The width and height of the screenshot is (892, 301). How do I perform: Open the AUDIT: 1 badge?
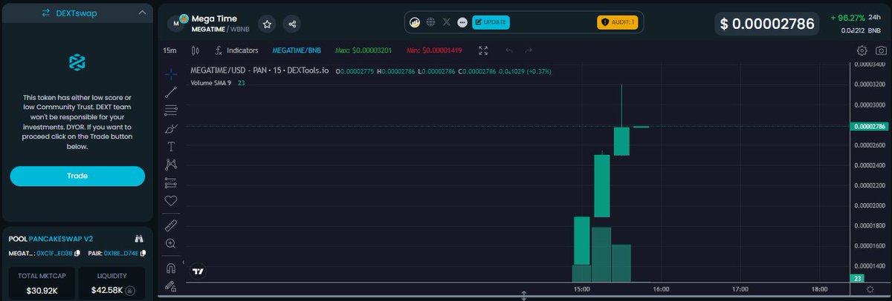click(x=618, y=22)
